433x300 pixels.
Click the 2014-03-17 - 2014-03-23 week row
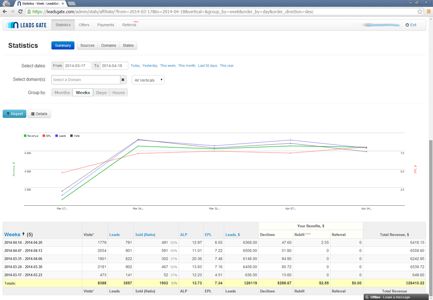pos(214,275)
